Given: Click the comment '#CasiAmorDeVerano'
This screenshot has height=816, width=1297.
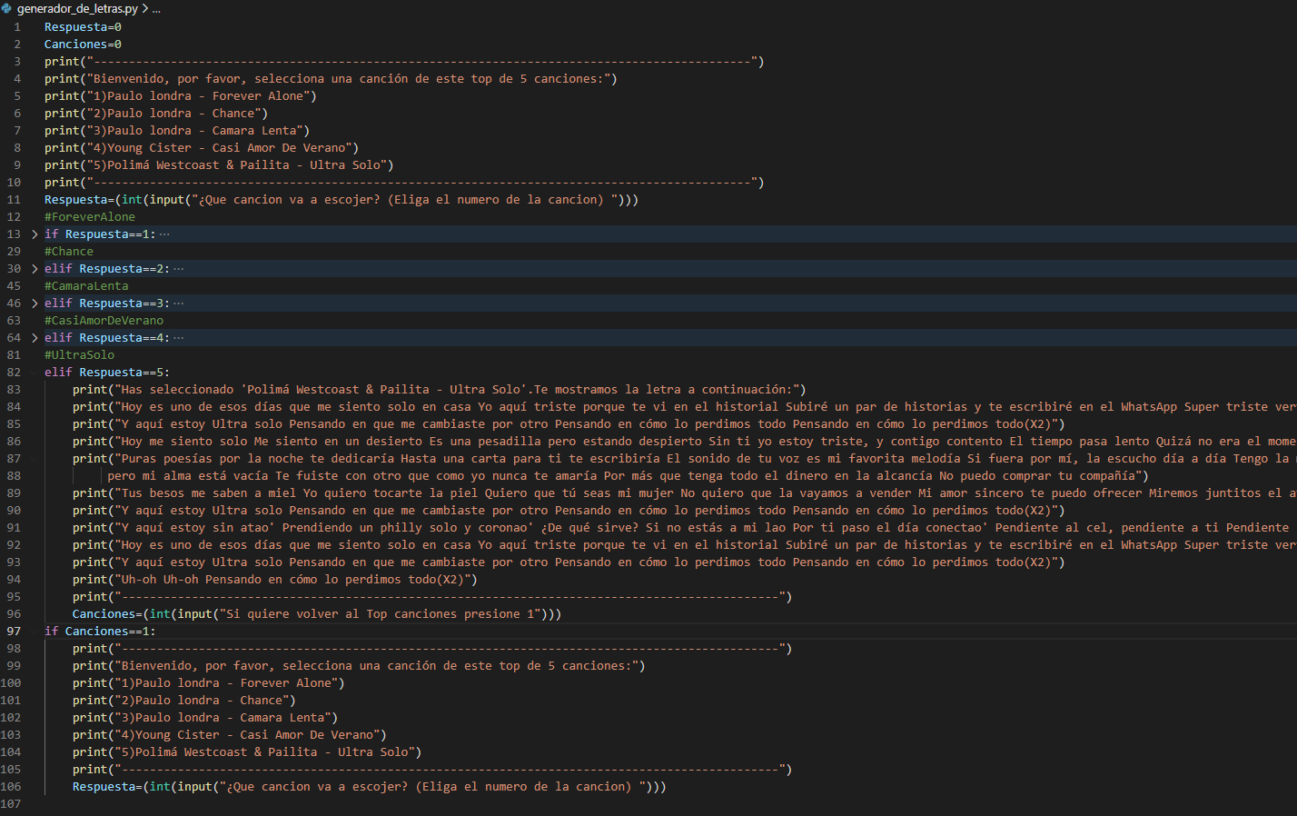Looking at the screenshot, I should [104, 321].
